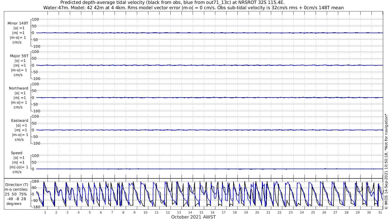Image resolution: width=391 pixels, height=223 pixels.
Task: Select the subtitle line starting "Water:47m. Model"
Action: coord(194,8)
